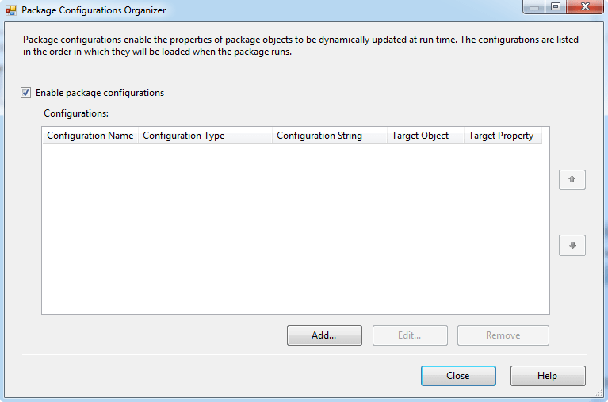Close the organizer using Close button

click(x=458, y=376)
